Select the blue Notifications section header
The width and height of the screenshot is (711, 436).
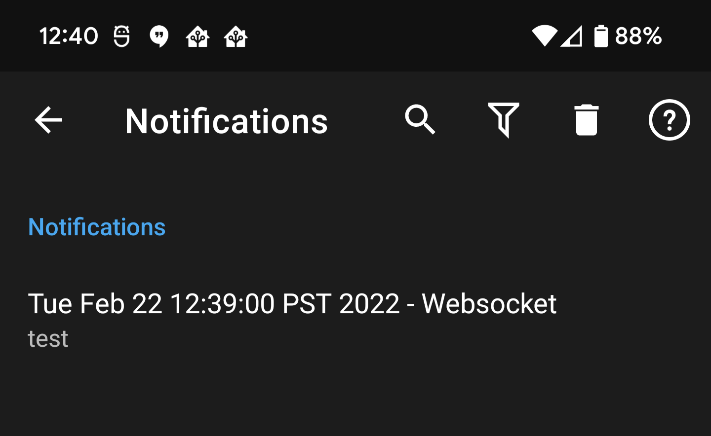(97, 227)
